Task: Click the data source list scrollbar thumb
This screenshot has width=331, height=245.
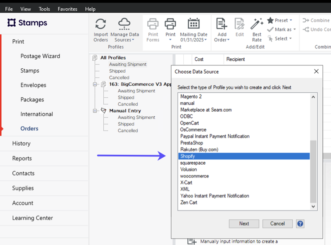Action: coord(313,171)
